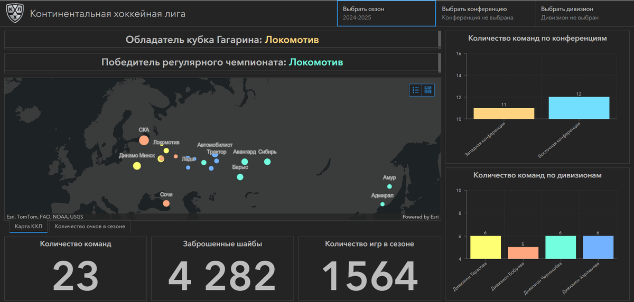The height and width of the screenshot is (302, 634).
Task: Click Количество команд по конференциям chart title
Action: [538, 38]
